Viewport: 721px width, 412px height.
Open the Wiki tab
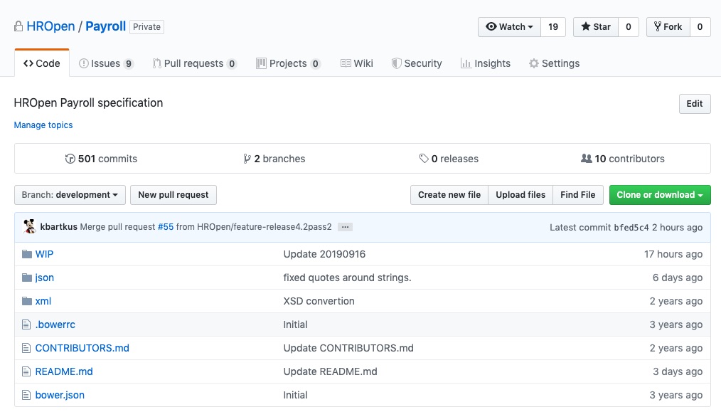pos(357,63)
